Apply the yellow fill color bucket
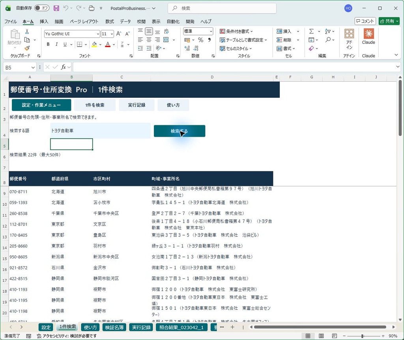404x340 pixels. pos(94,44)
